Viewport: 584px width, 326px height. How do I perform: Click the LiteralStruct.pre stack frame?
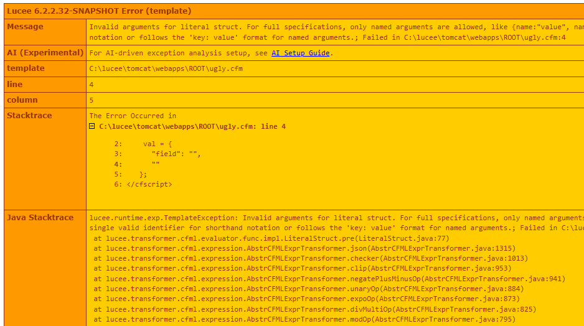(271, 238)
